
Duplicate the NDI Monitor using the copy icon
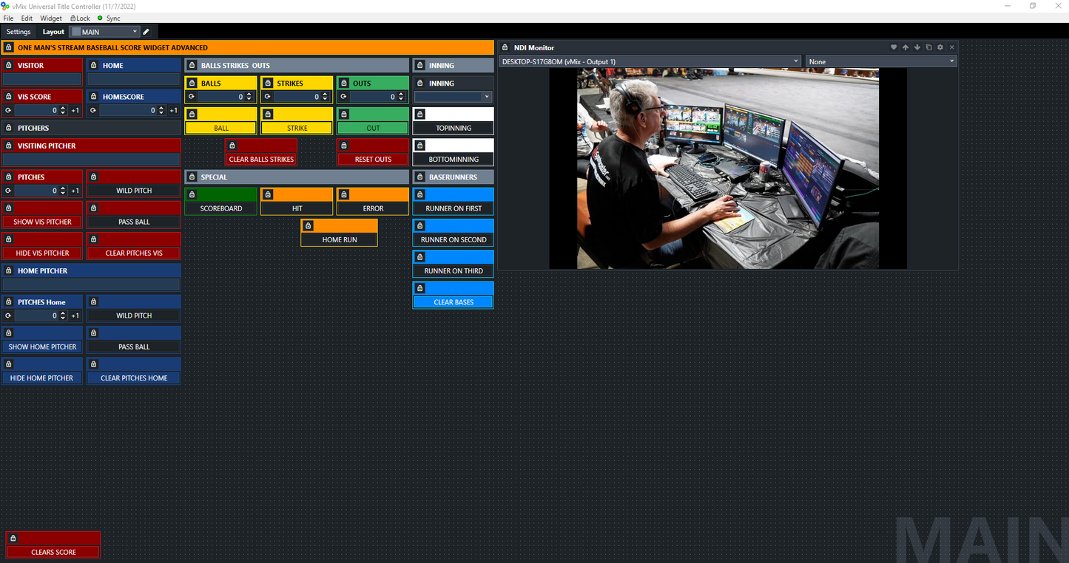pos(928,47)
